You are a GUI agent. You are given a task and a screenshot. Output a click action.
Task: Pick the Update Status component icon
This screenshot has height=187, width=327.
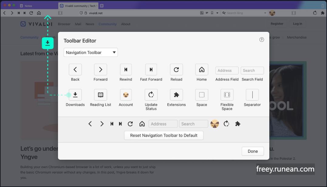[x=151, y=95]
